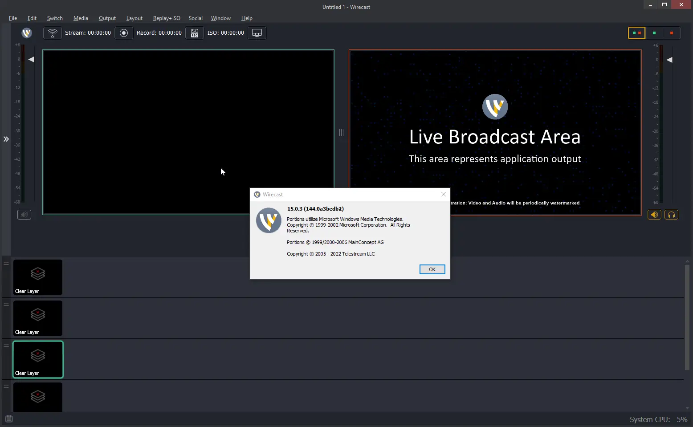
Task: Click the Stream: 00:00:00 timer
Action: (x=88, y=33)
